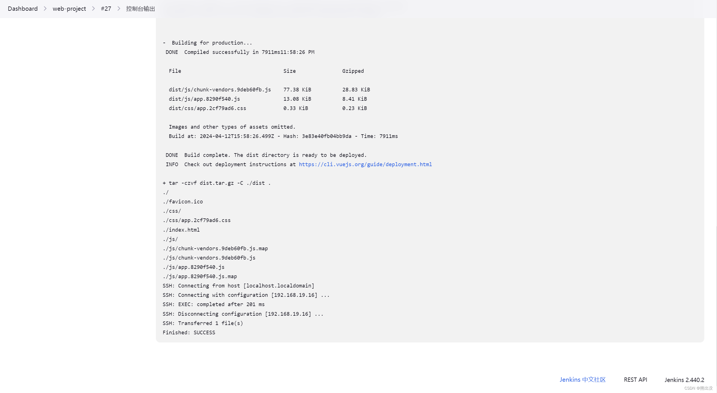Click the tar -czvf dist.tar.gz command line
The height and width of the screenshot is (393, 717).
click(x=217, y=183)
